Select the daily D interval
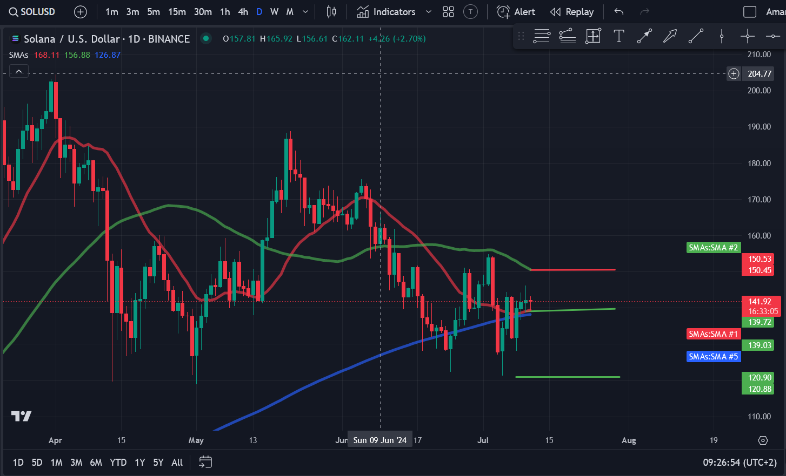Screen dimensions: 786x476 pos(259,12)
